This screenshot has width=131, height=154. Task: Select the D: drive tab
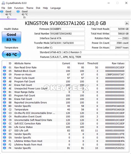(x=25, y=14)
